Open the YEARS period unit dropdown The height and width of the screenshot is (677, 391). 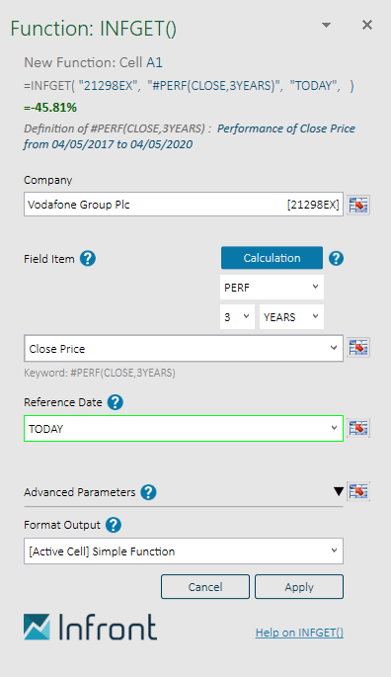pos(291,317)
